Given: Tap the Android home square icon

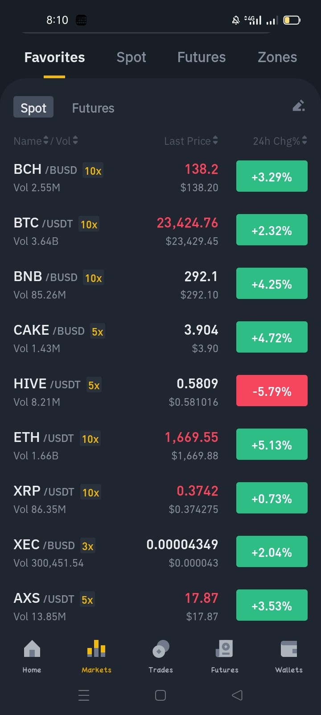Looking at the screenshot, I should [160, 695].
